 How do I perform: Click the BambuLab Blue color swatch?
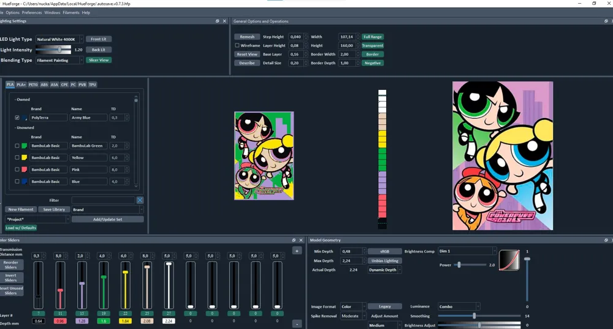(25, 181)
